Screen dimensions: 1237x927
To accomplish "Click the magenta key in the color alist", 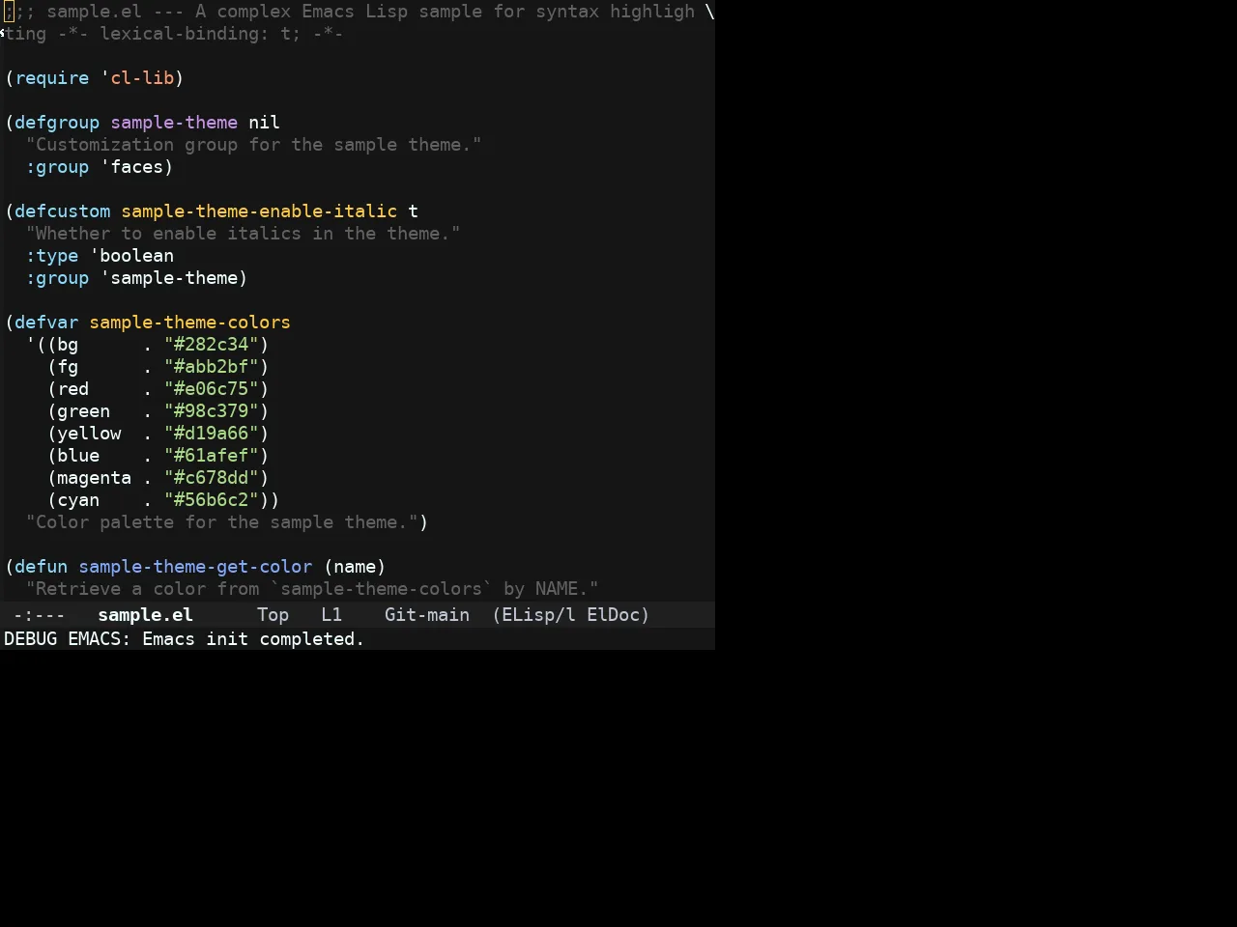I will pyautogui.click(x=94, y=478).
